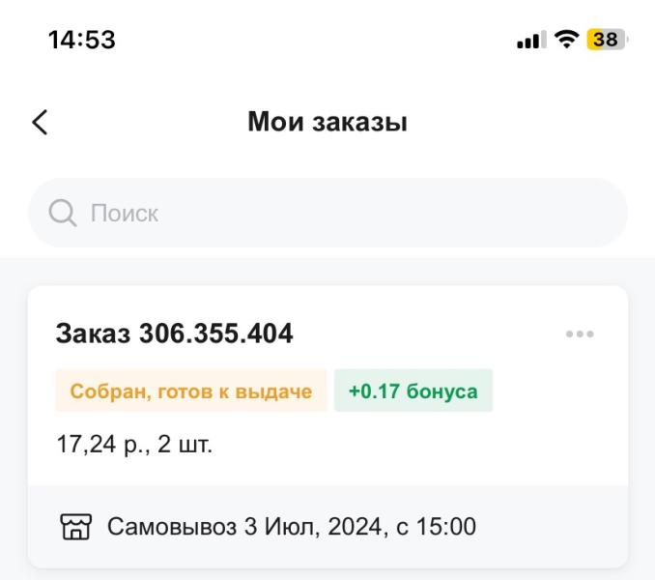Screen dimensions: 655x580
Task: Go back using the left chevron arrow
Action: point(41,123)
